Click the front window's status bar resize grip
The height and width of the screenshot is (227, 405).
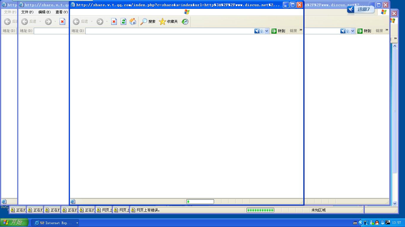point(301,202)
